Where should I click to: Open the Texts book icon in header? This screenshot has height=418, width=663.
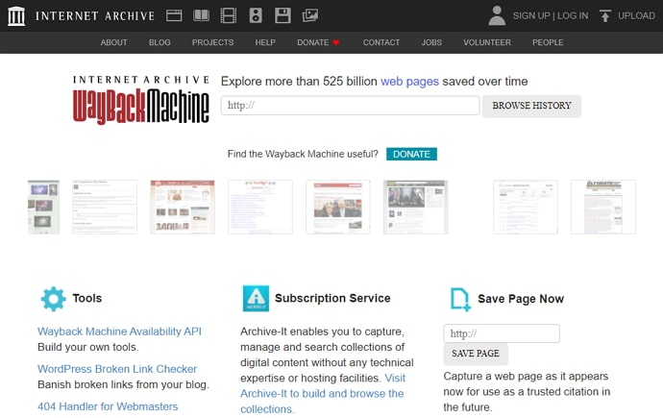(x=201, y=15)
